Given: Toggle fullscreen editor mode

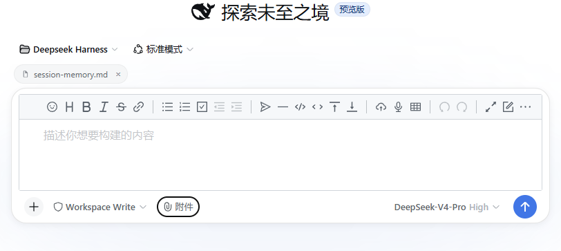Looking at the screenshot, I should coord(491,106).
